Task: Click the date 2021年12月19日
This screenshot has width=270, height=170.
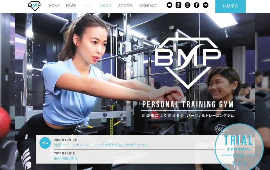Action: [66, 140]
